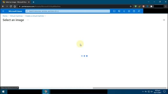
Task: Open the Azure portal hamburger menu
Action: point(3,11)
